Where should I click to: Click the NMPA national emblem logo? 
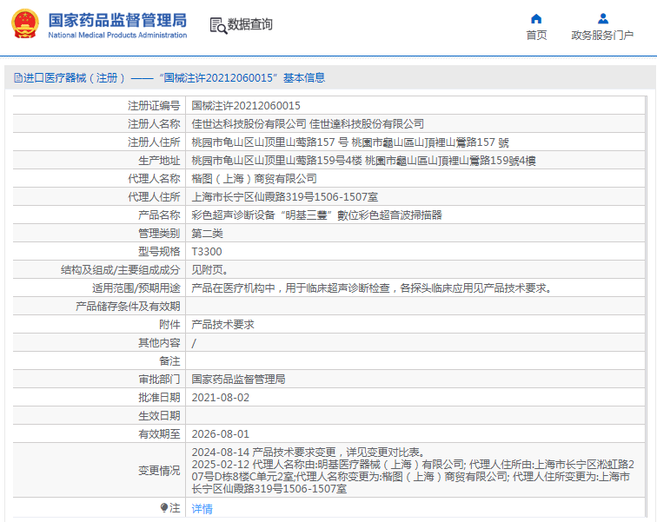point(24,24)
